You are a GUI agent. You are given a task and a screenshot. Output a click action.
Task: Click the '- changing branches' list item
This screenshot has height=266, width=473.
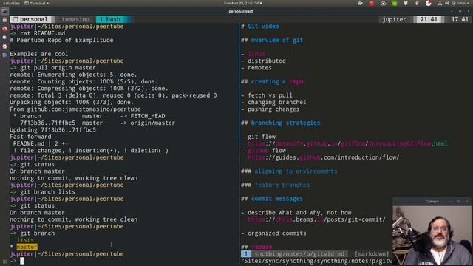pos(273,102)
